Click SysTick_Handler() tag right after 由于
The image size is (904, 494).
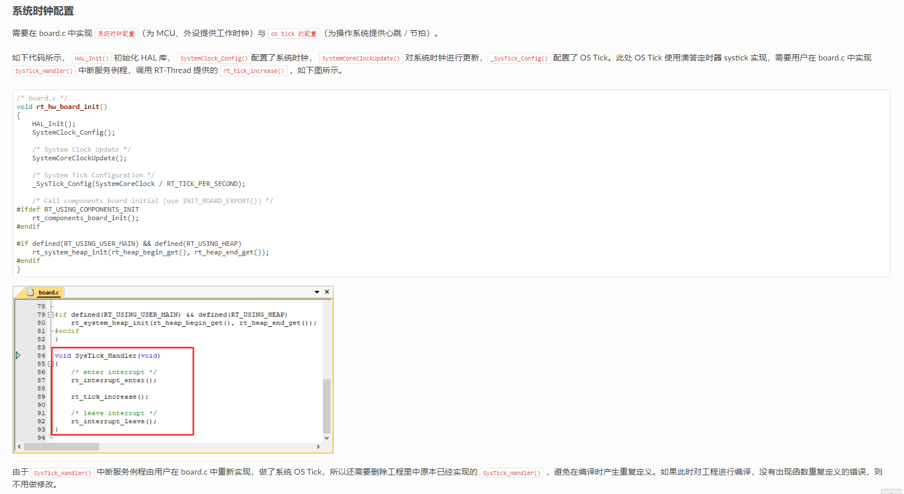(x=63, y=473)
